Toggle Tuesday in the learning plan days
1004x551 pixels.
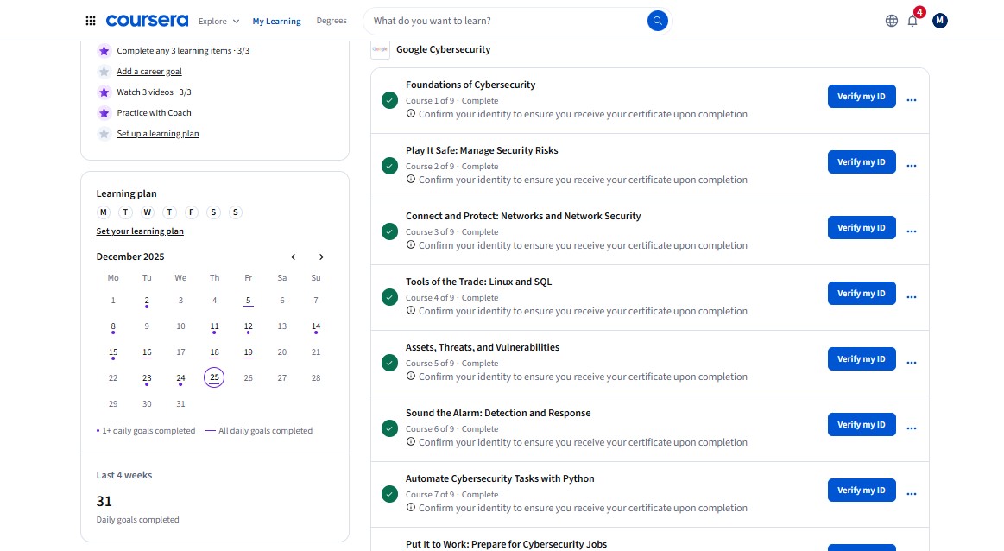pos(125,212)
